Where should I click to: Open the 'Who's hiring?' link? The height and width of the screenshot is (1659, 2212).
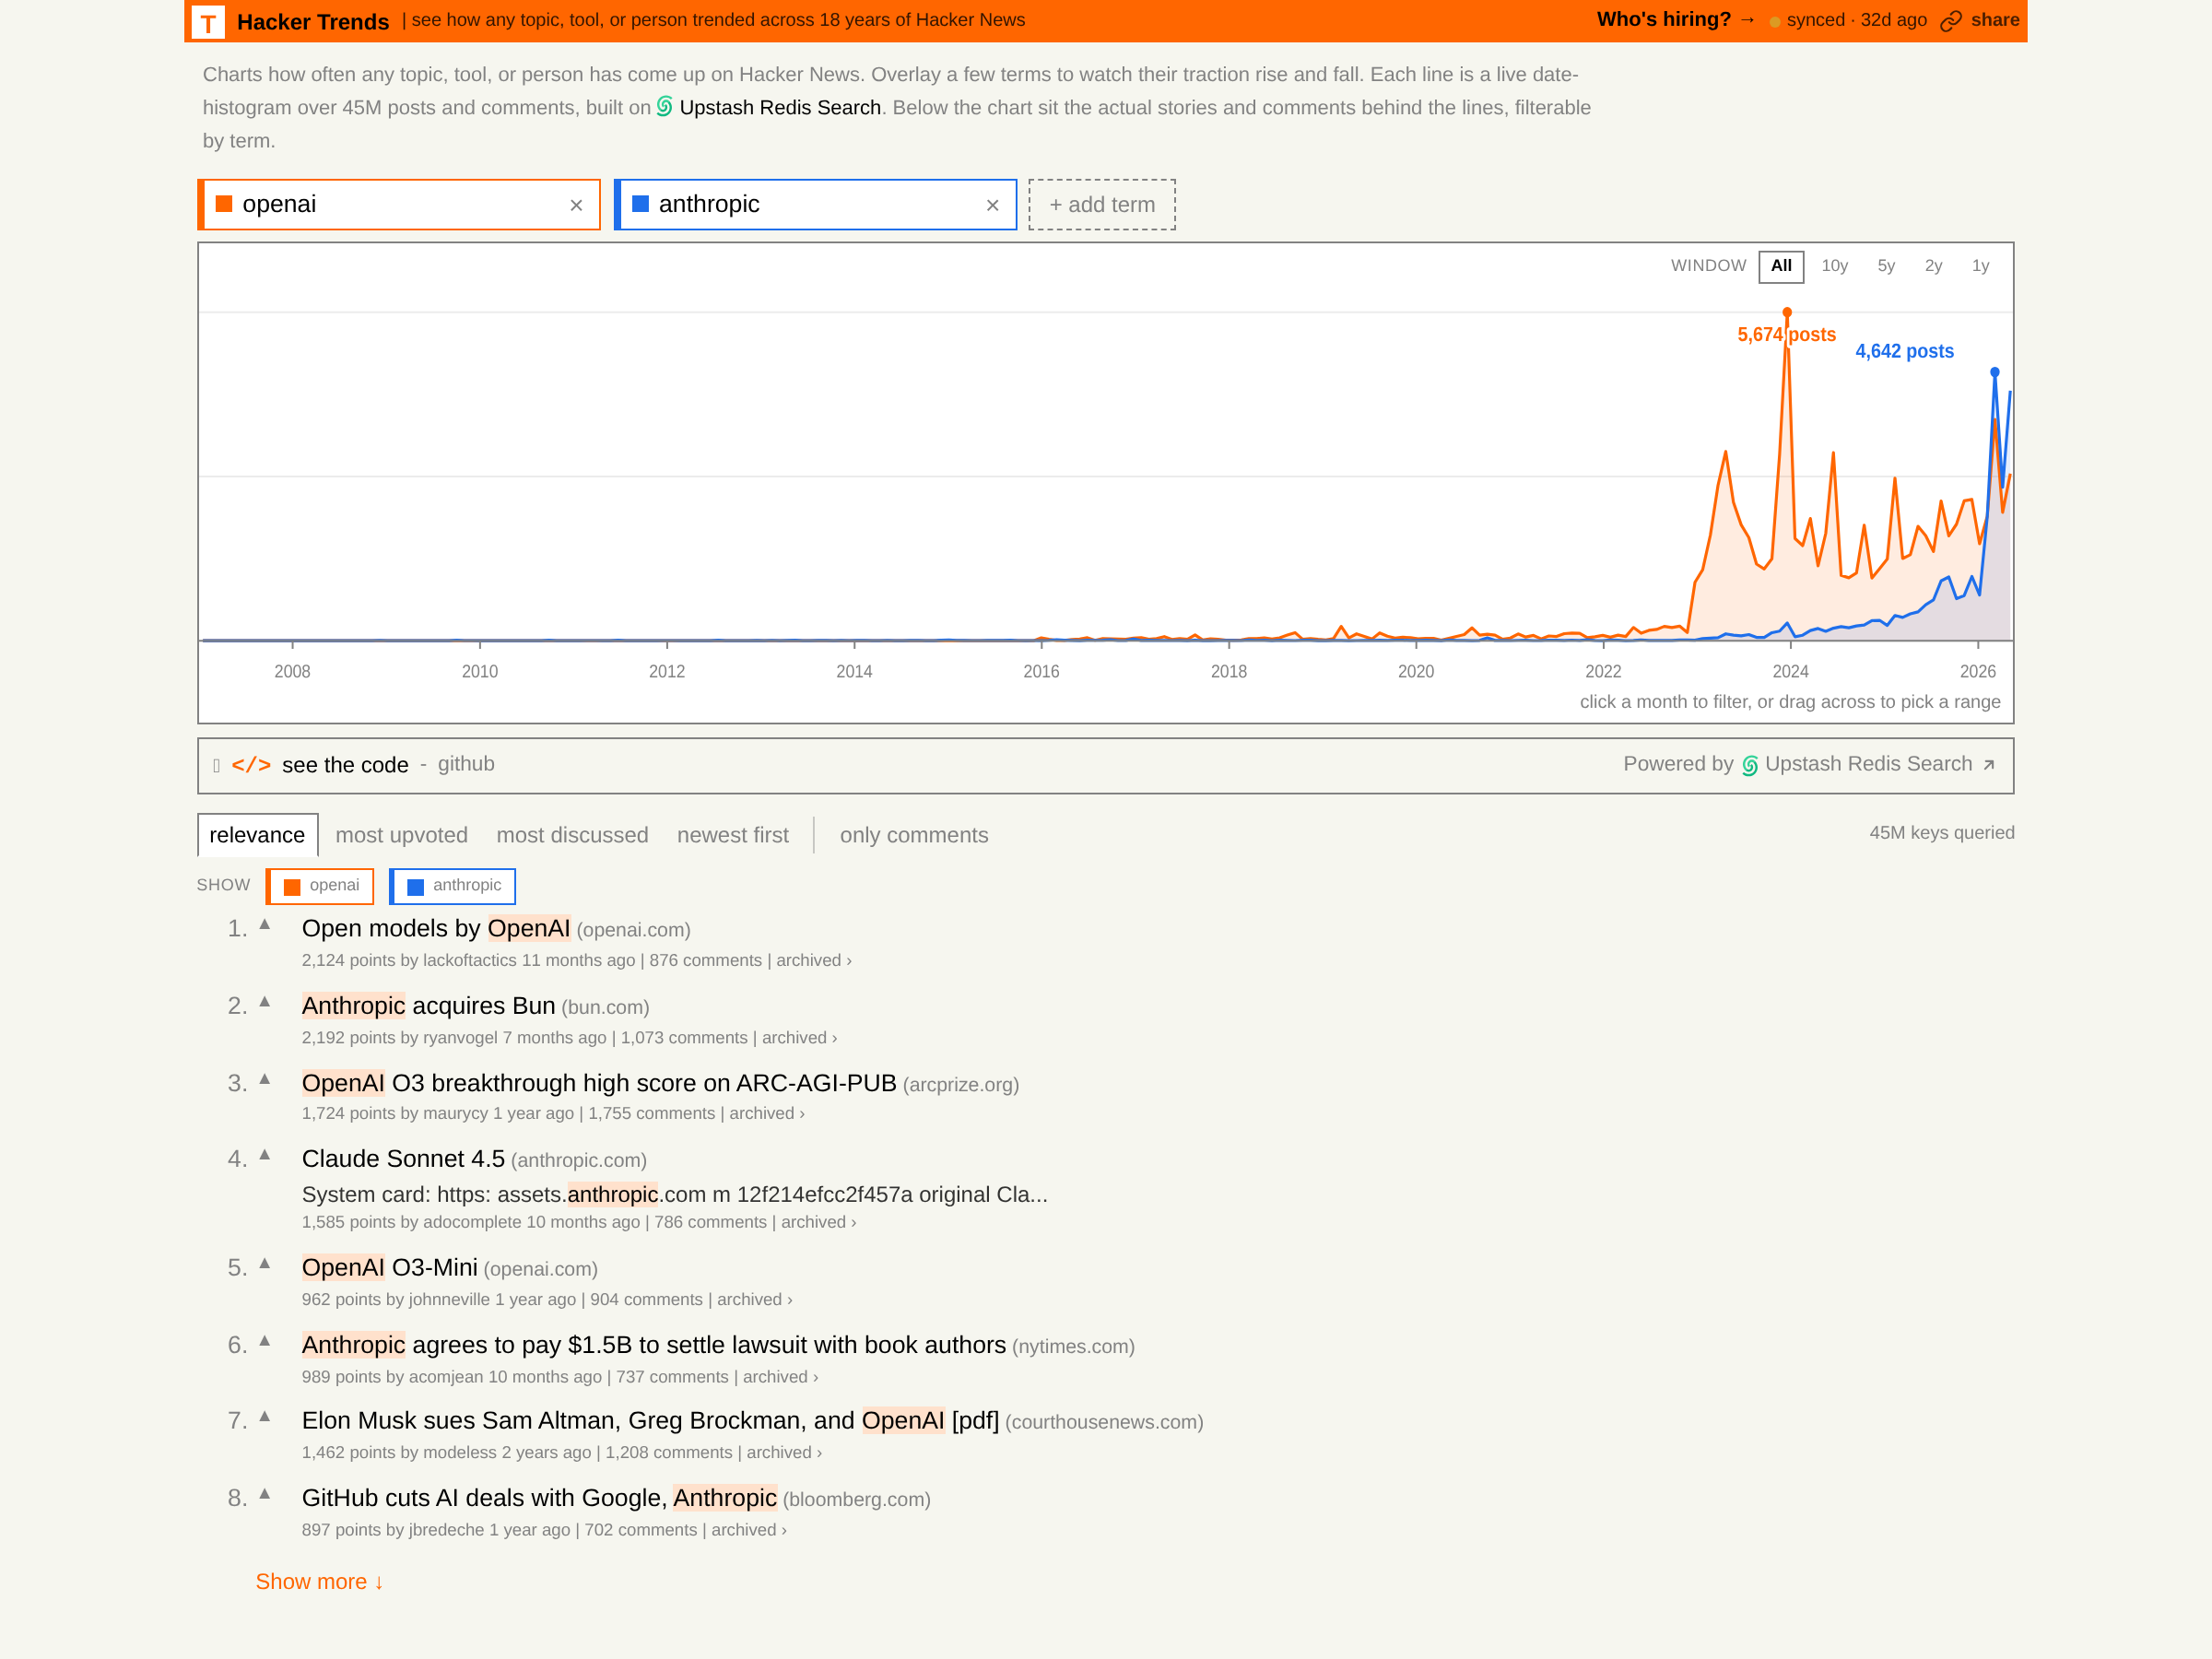1675,20
